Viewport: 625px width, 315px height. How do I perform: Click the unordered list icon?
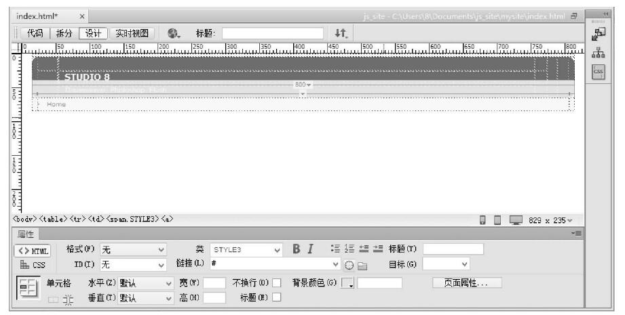tap(335, 249)
